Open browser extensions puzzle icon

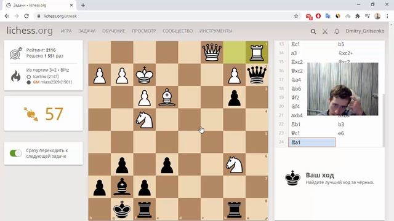[x=357, y=16]
